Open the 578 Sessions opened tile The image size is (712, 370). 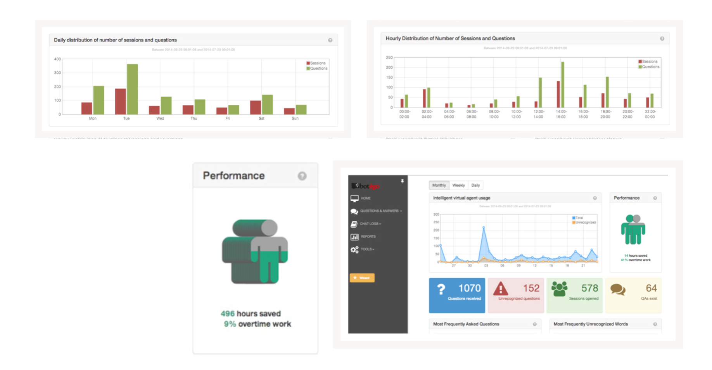click(574, 296)
